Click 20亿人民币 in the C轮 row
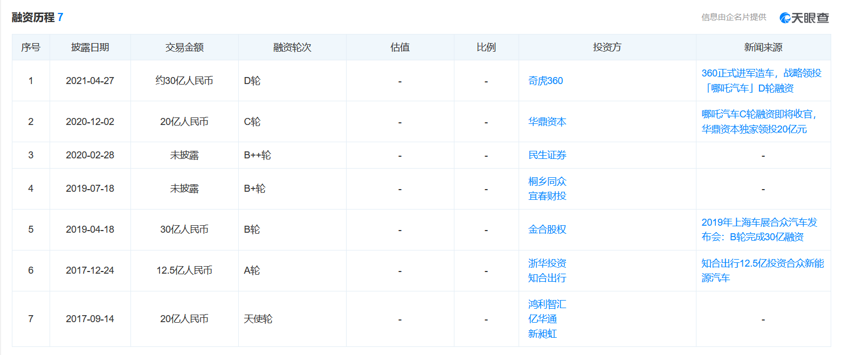This screenshot has width=842, height=355. [184, 122]
